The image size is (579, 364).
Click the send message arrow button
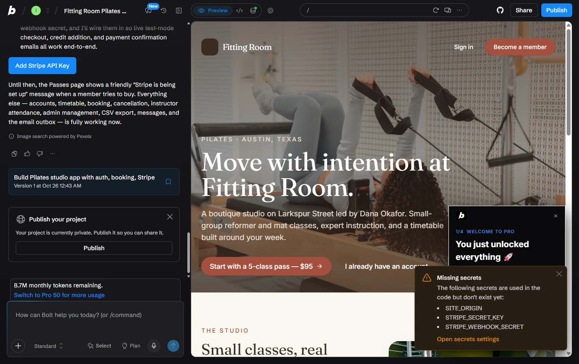coord(173,346)
